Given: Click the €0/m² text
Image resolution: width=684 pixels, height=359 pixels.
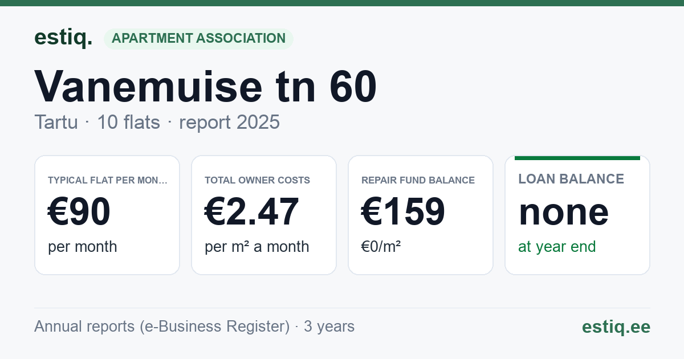Looking at the screenshot, I should point(381,247).
